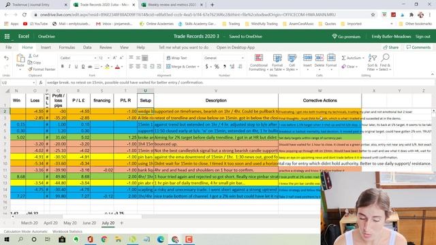This screenshot has width=436, height=245.
Task: Center-align cell text horizontally
Action: (138, 67)
